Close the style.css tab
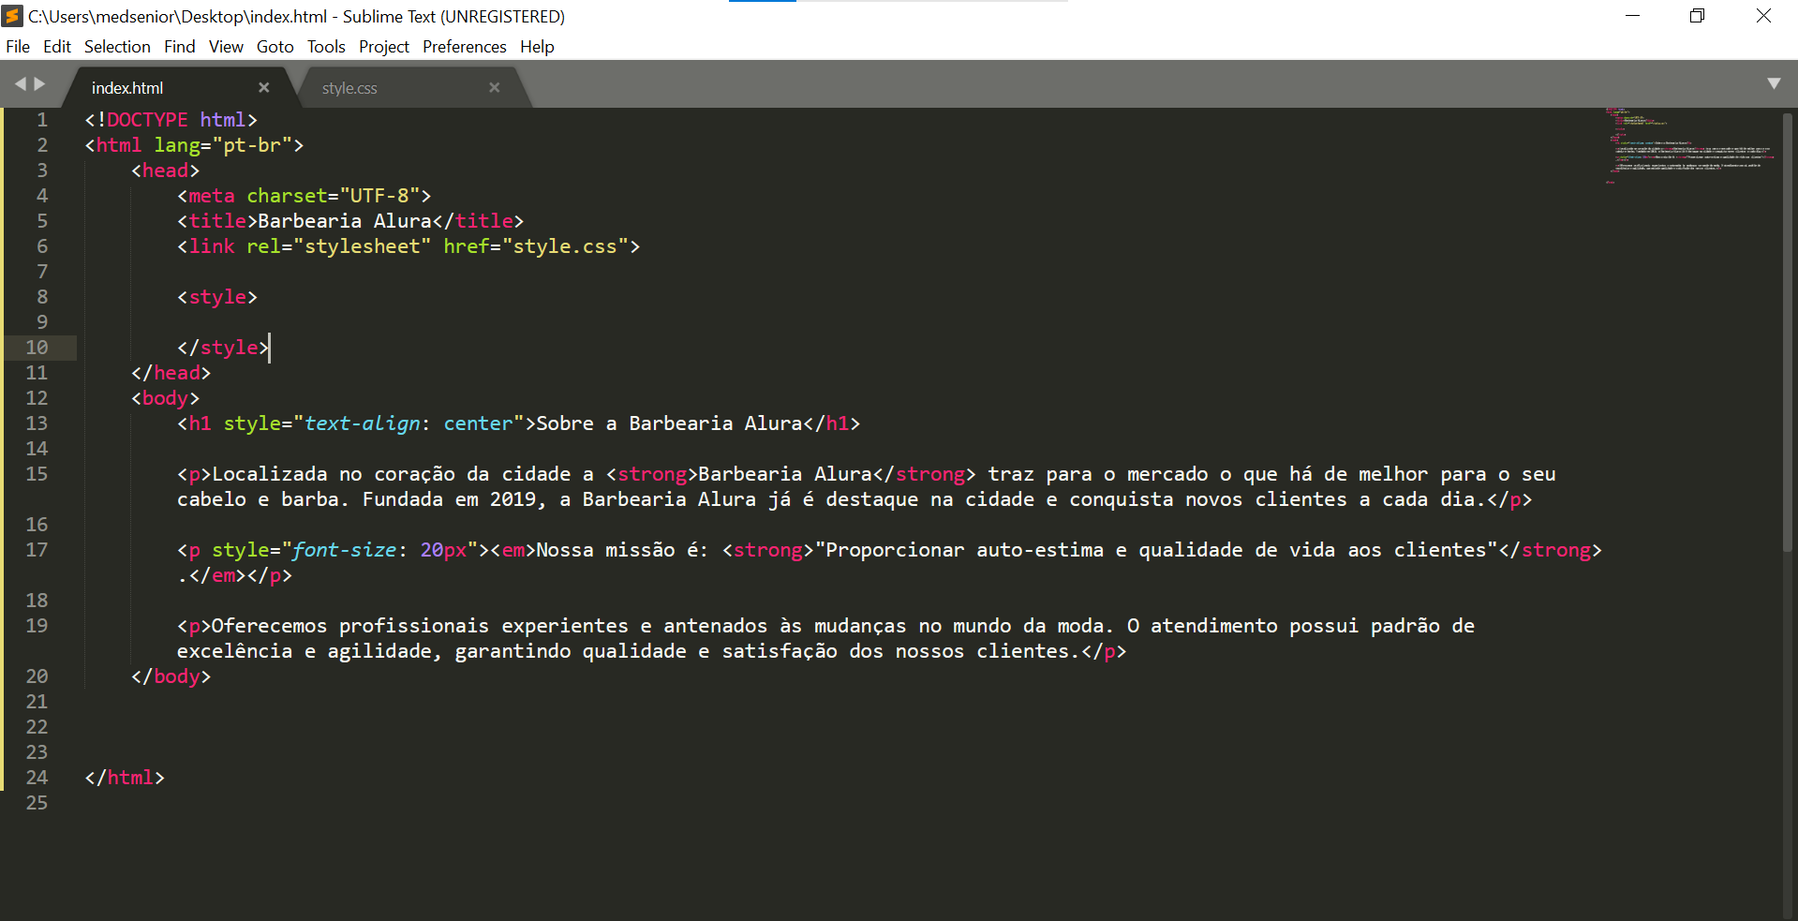The height and width of the screenshot is (921, 1798). pyautogui.click(x=495, y=87)
